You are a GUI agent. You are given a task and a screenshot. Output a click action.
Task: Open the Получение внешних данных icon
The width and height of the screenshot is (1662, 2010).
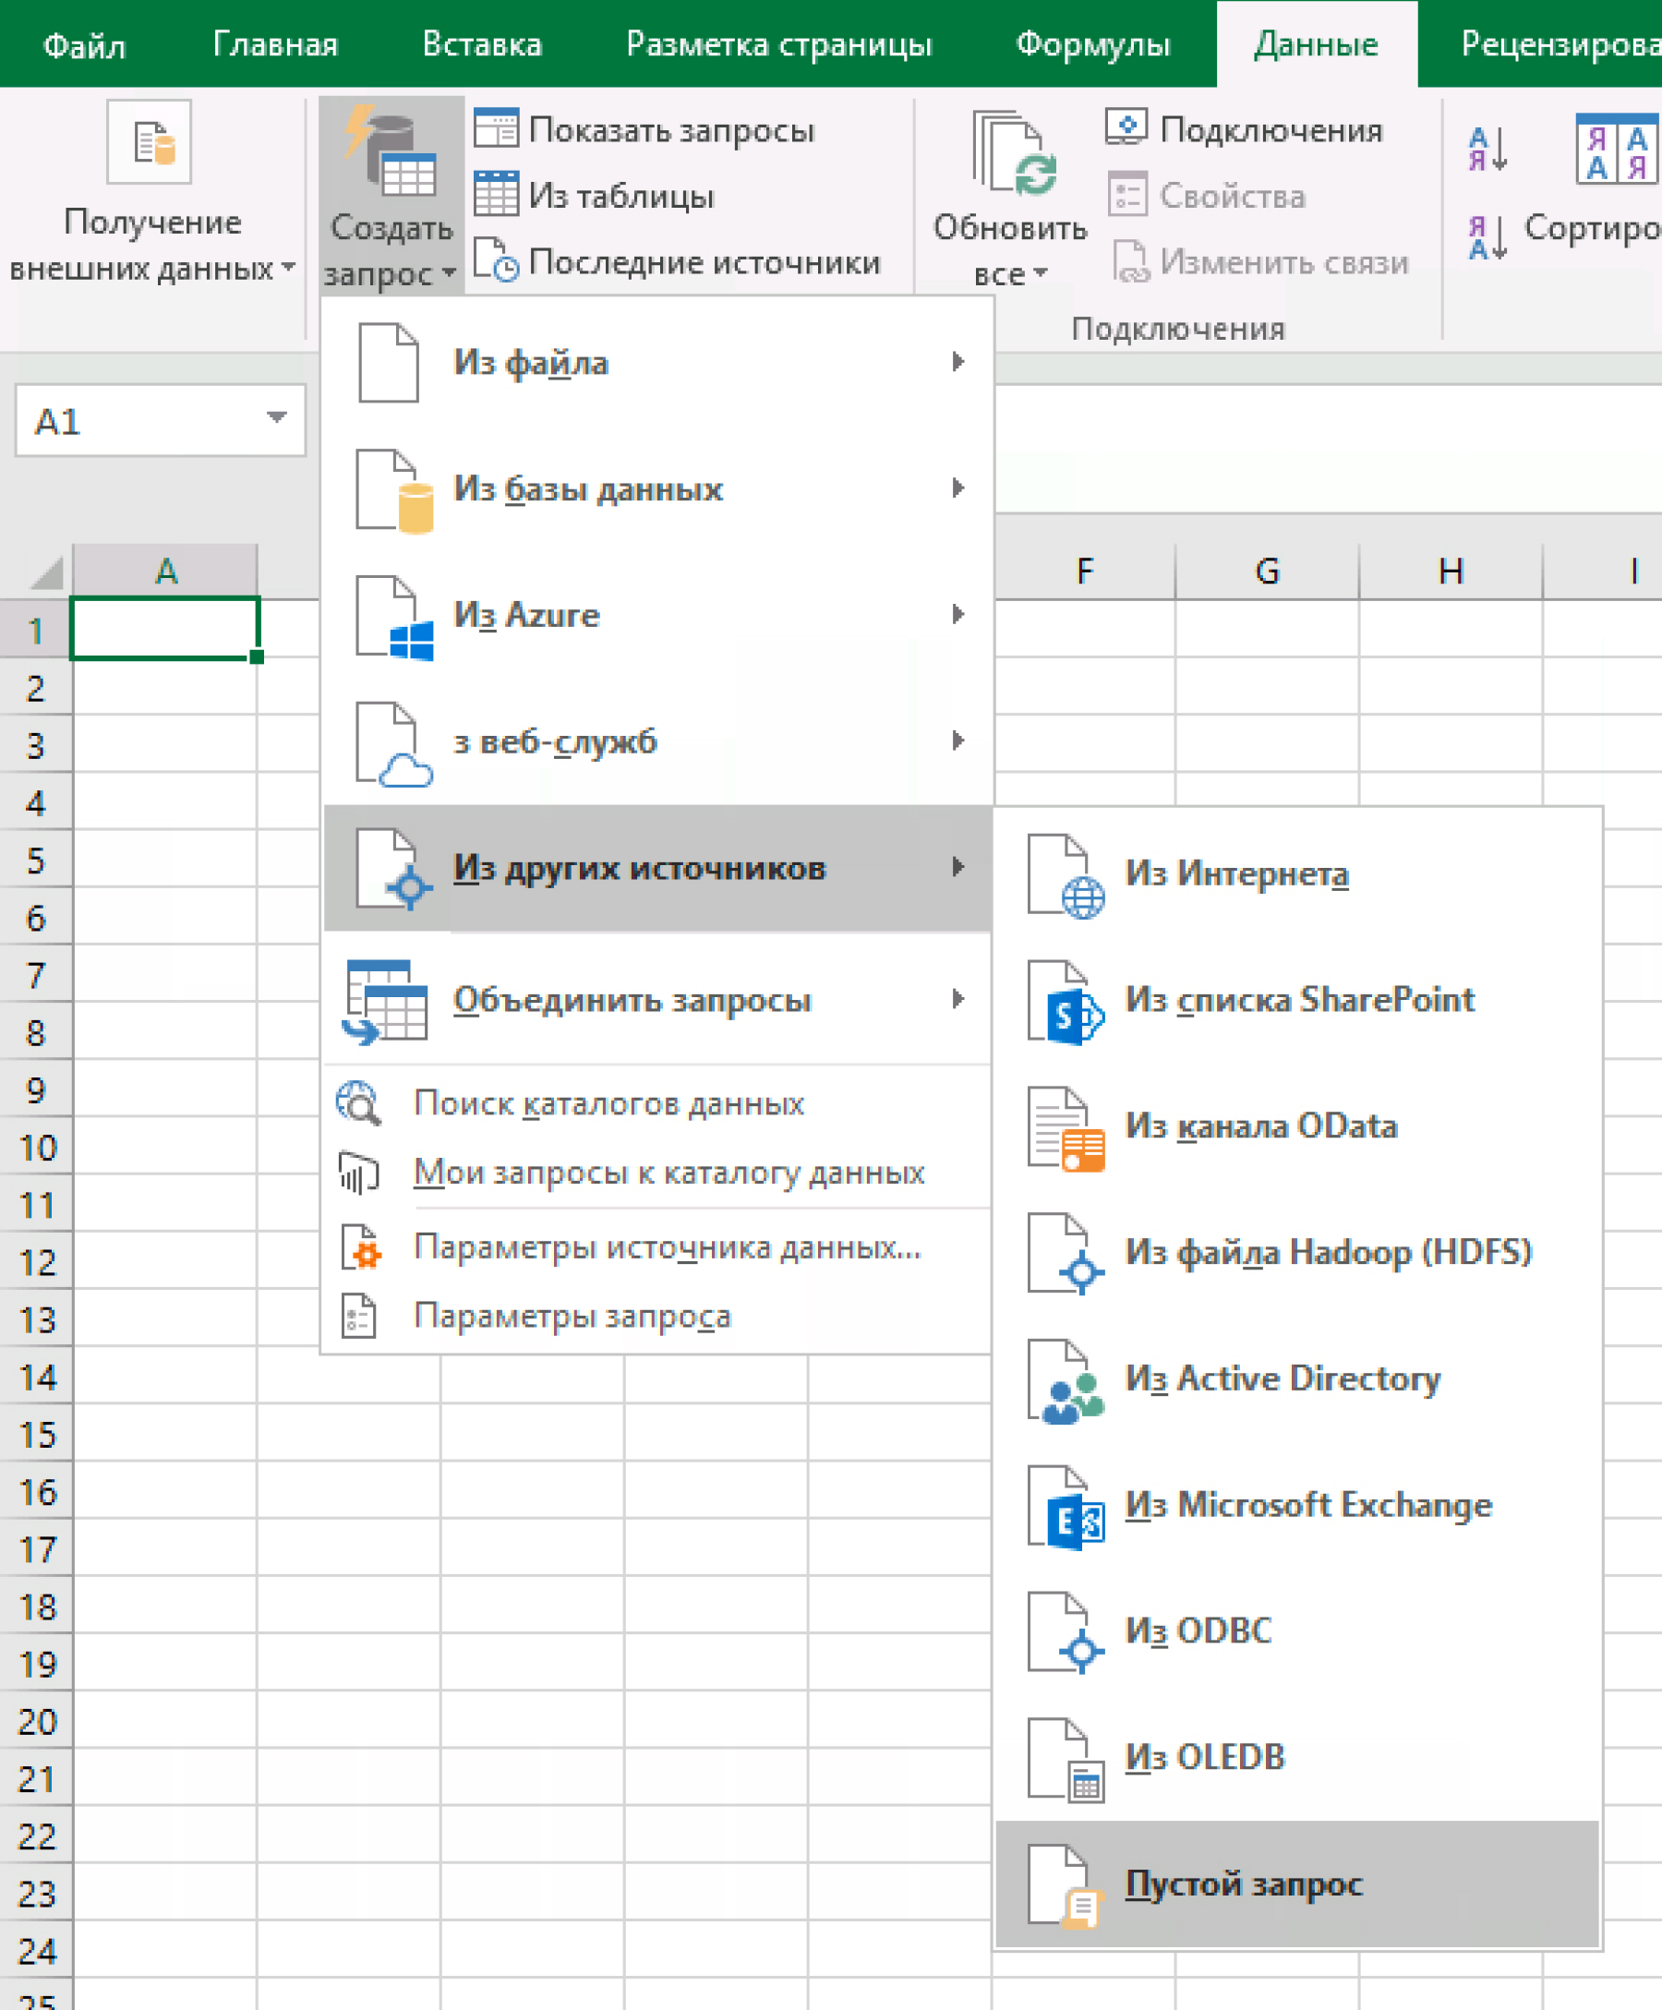[x=150, y=140]
